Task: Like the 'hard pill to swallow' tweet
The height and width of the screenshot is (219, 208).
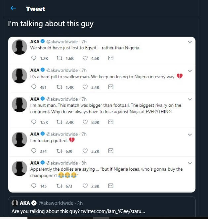Action: [x=85, y=87]
